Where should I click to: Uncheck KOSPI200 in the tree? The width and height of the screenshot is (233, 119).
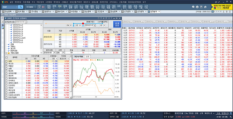9,51
